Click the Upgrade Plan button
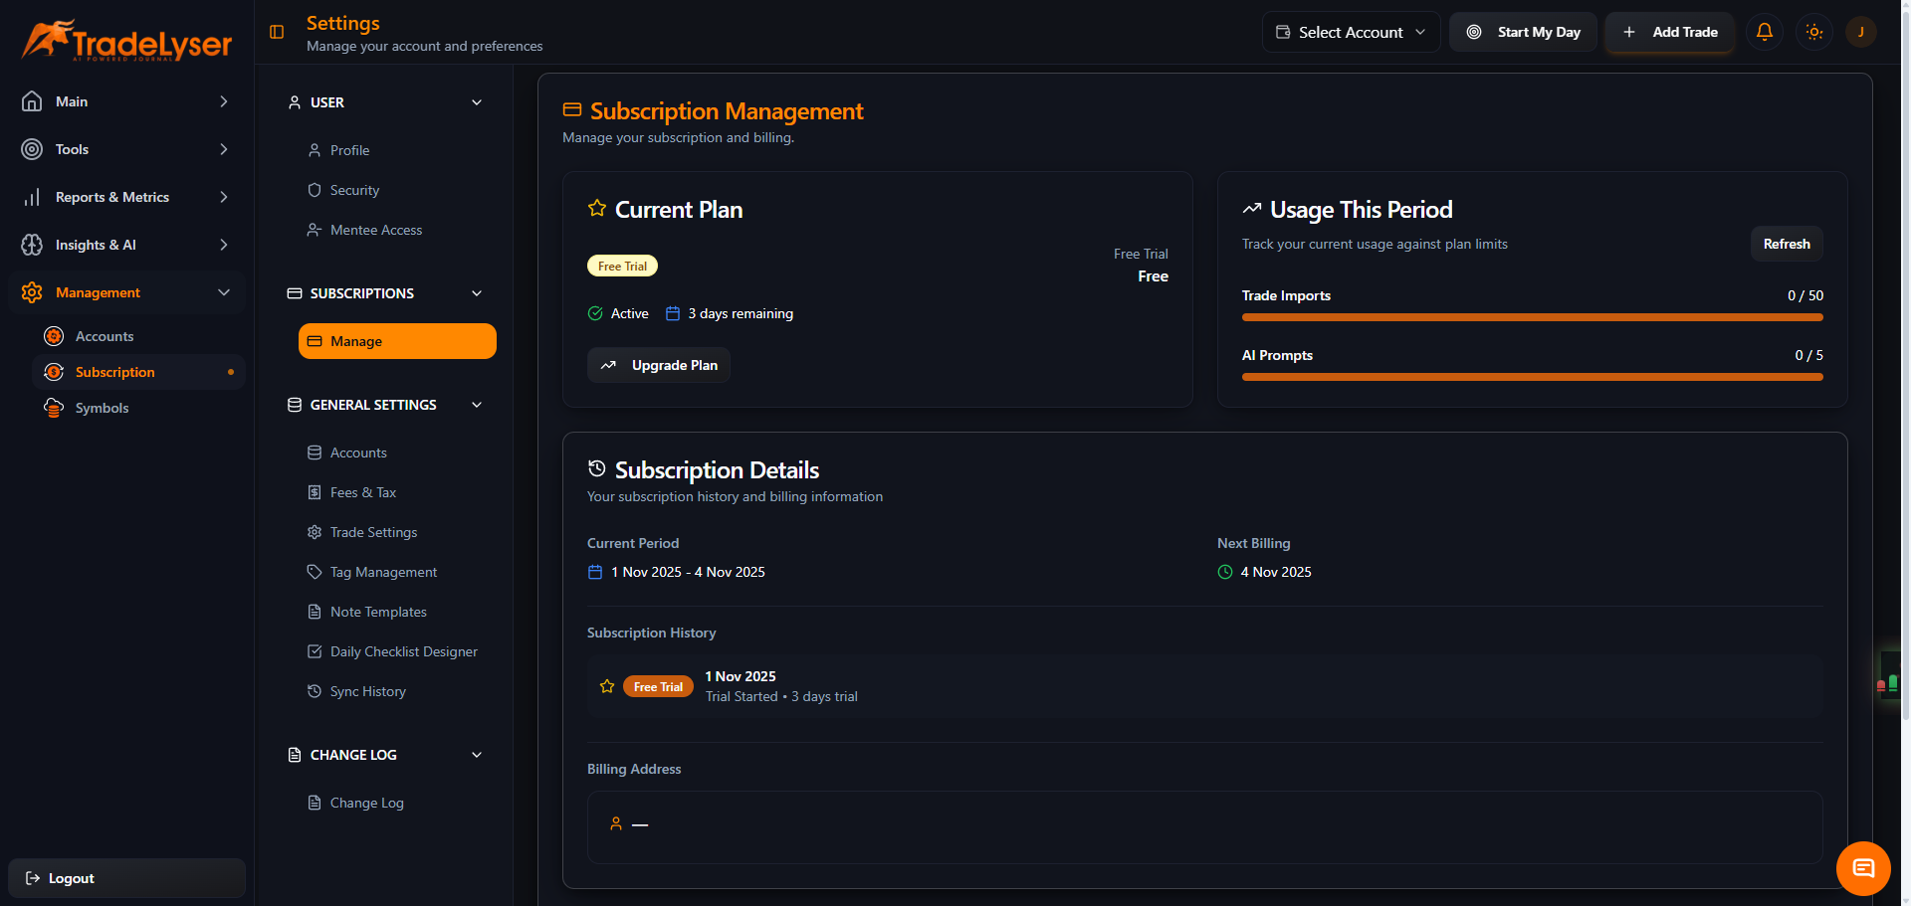The height and width of the screenshot is (906, 1911). click(658, 365)
